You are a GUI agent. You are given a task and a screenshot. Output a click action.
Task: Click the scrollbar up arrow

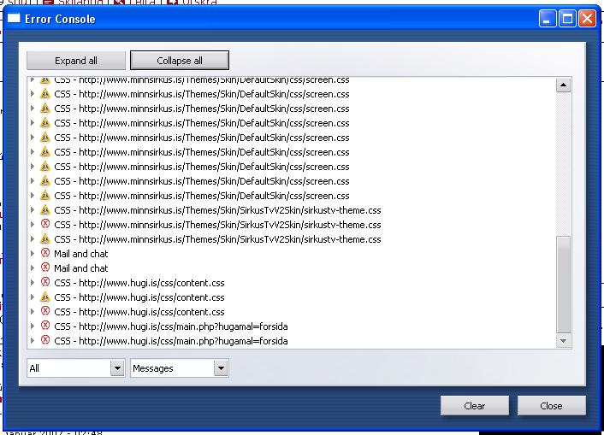click(563, 85)
